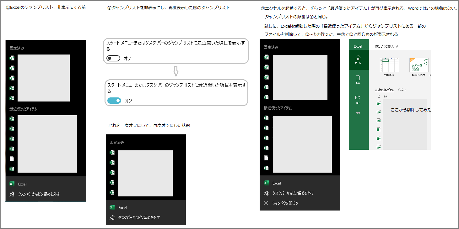
Task: Click the unpin icon in the middle jump list
Action: [x=112, y=217]
